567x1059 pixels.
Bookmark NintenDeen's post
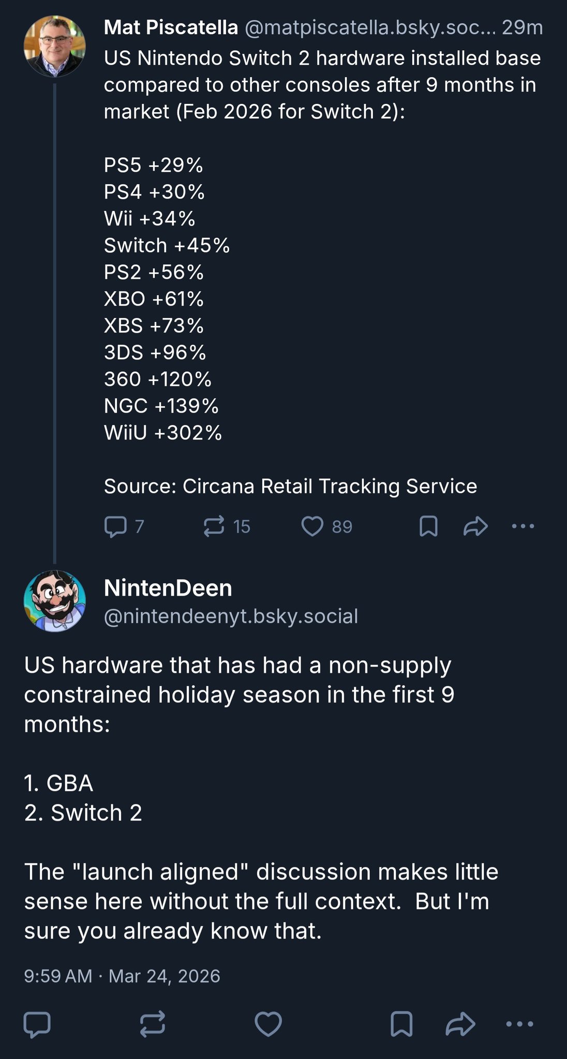(401, 1024)
